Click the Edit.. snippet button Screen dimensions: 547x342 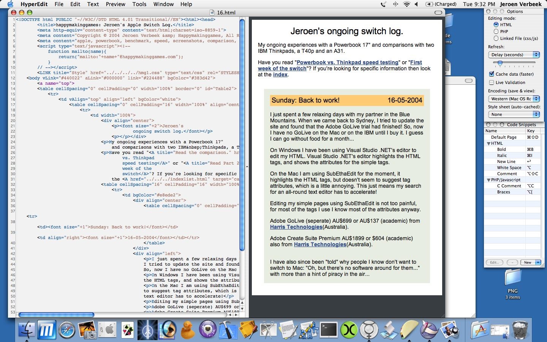(495, 263)
